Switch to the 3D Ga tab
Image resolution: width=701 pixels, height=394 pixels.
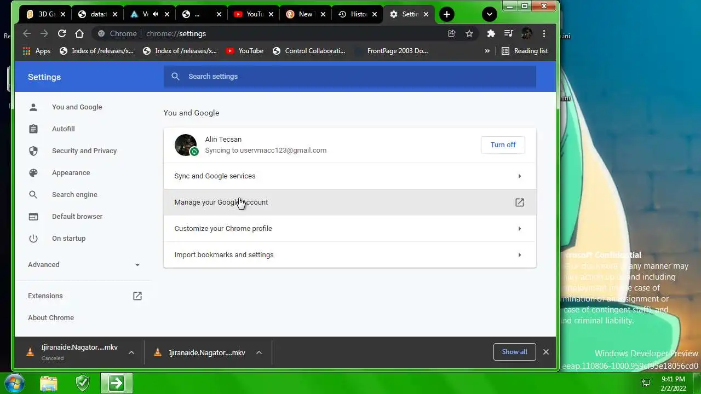point(47,14)
